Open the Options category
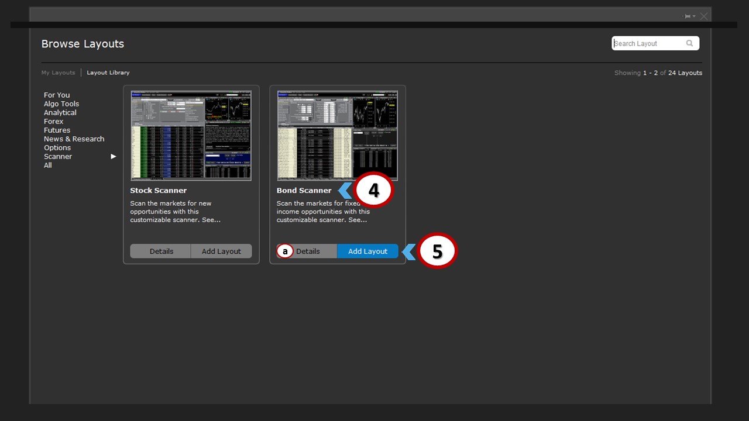749x421 pixels. tap(57, 147)
